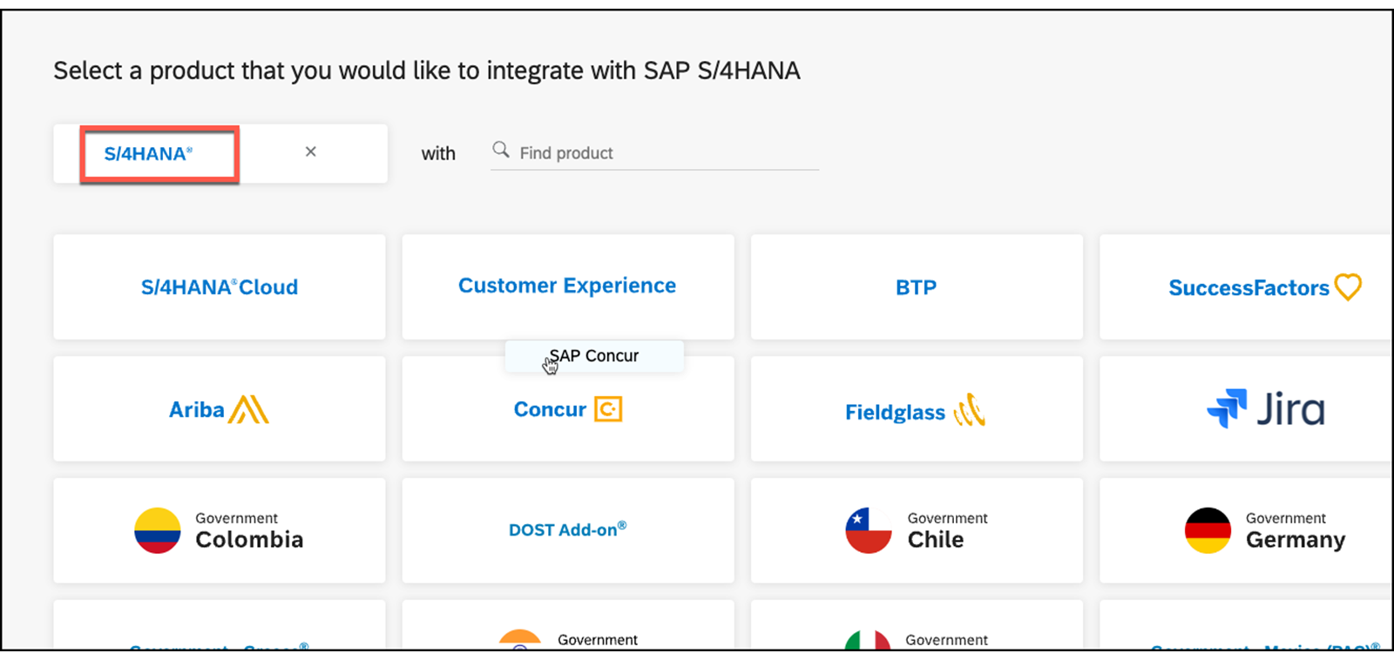Screen dimensions: 1394x660
Task: Click the selected S/4HANA product label
Action: pyautogui.click(x=148, y=154)
